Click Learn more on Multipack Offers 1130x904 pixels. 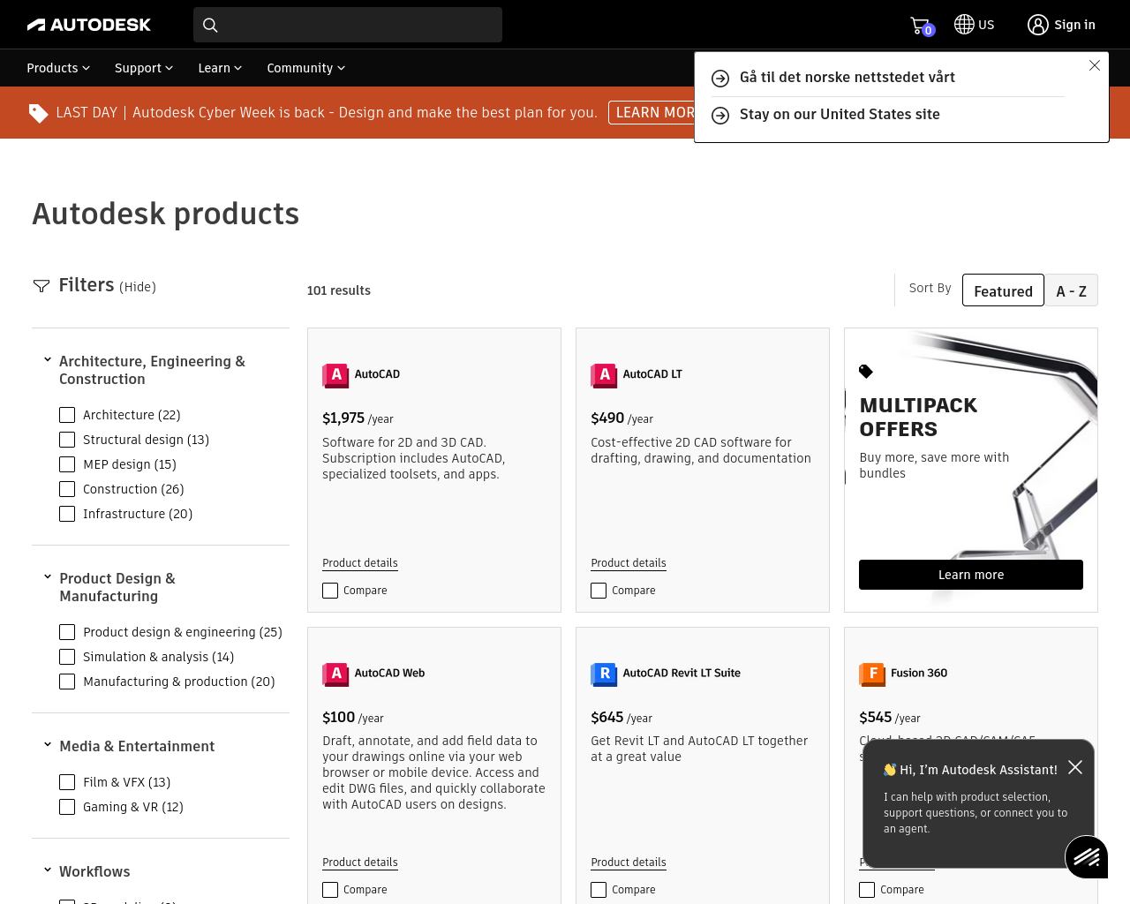(x=970, y=575)
